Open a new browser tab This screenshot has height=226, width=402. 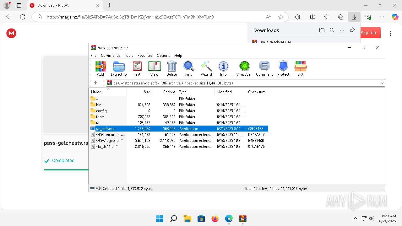(109, 5)
